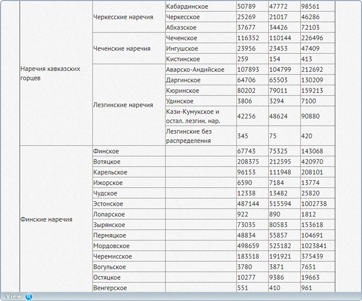Select the value 890
This screenshot has width=362, height=301.
275,214
